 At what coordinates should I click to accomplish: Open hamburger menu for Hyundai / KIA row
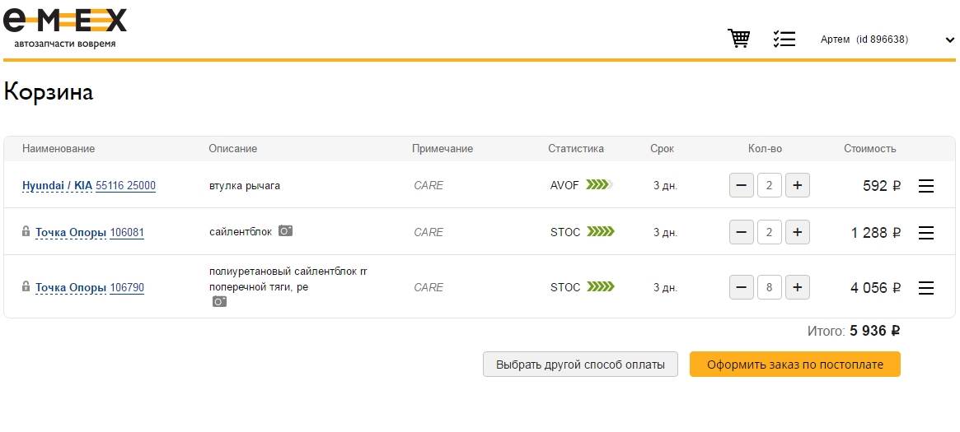[925, 187]
